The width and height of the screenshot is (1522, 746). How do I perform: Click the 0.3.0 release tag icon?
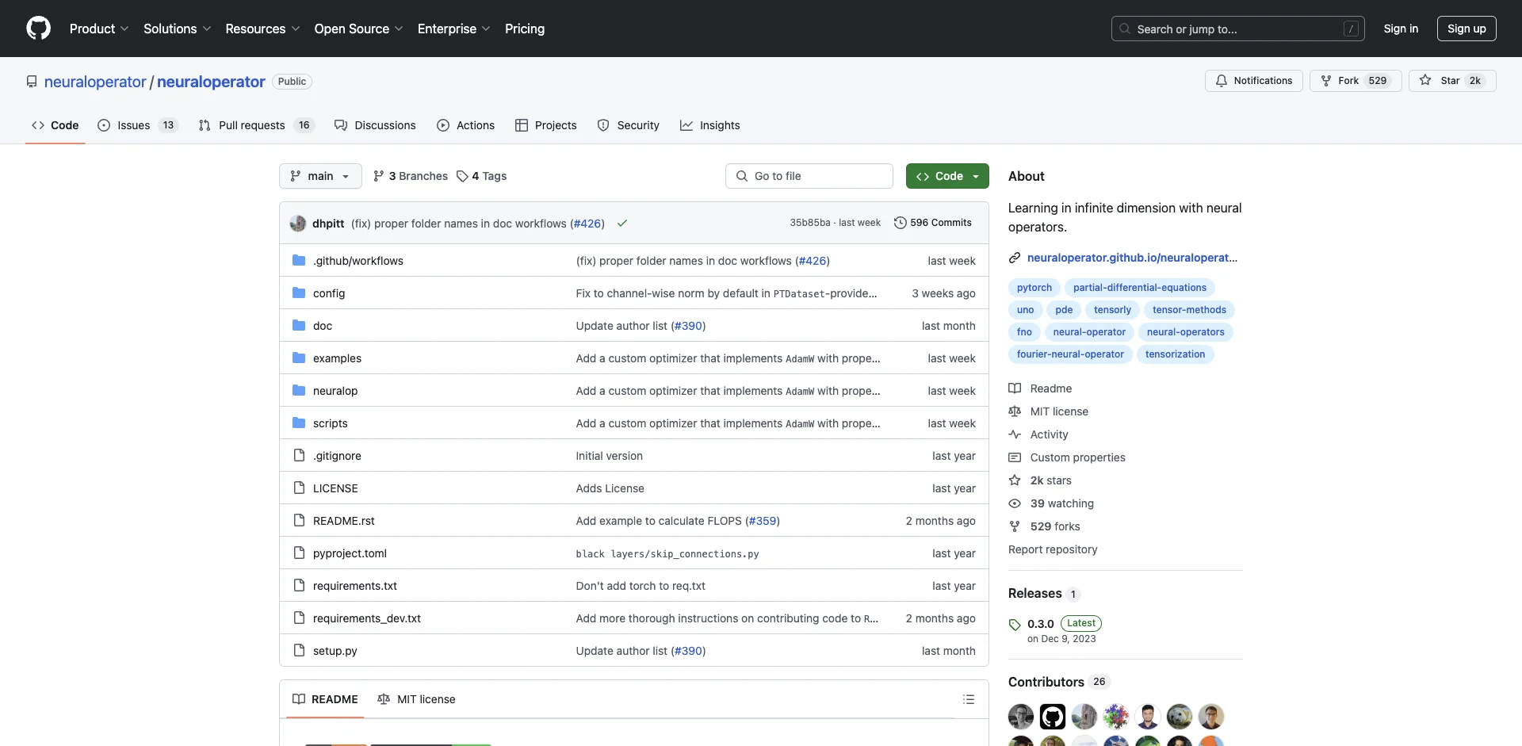[1015, 625]
